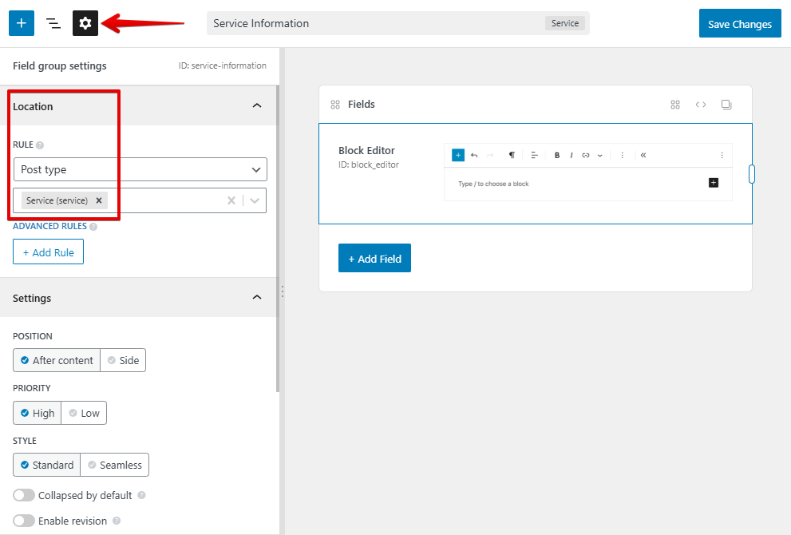Choose Standard style
This screenshot has height=535, width=791.
click(47, 465)
